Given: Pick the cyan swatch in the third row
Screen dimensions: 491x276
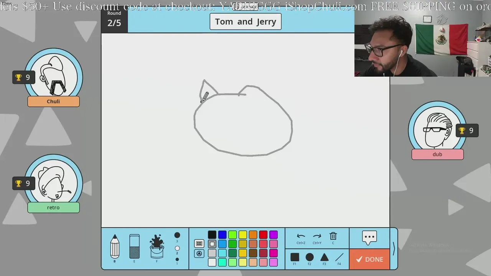Looking at the screenshot, I should (222, 253).
